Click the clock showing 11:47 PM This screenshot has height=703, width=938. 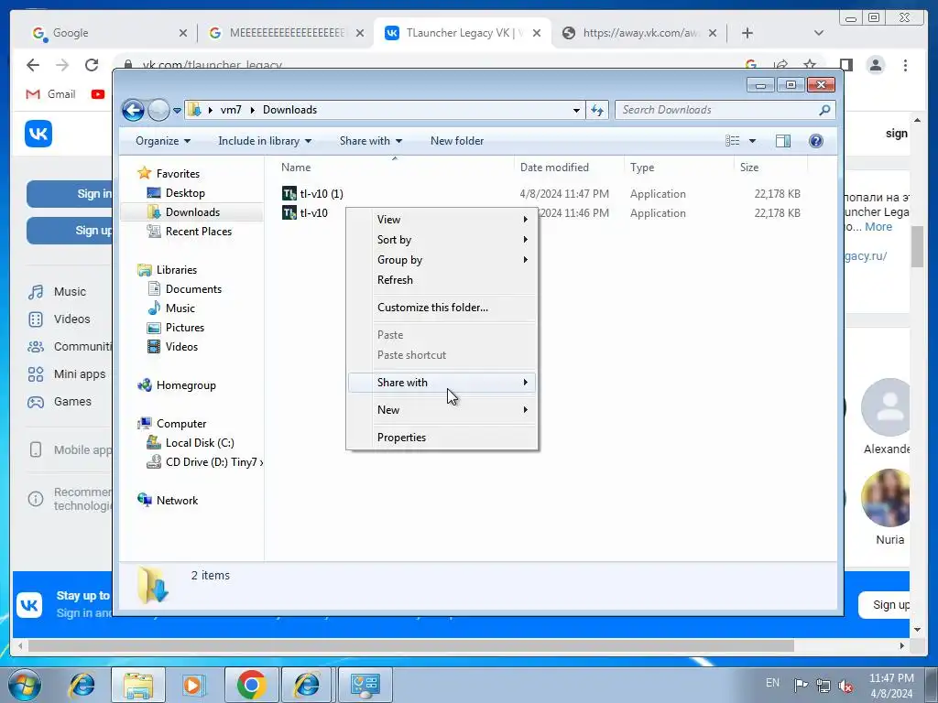click(x=891, y=678)
